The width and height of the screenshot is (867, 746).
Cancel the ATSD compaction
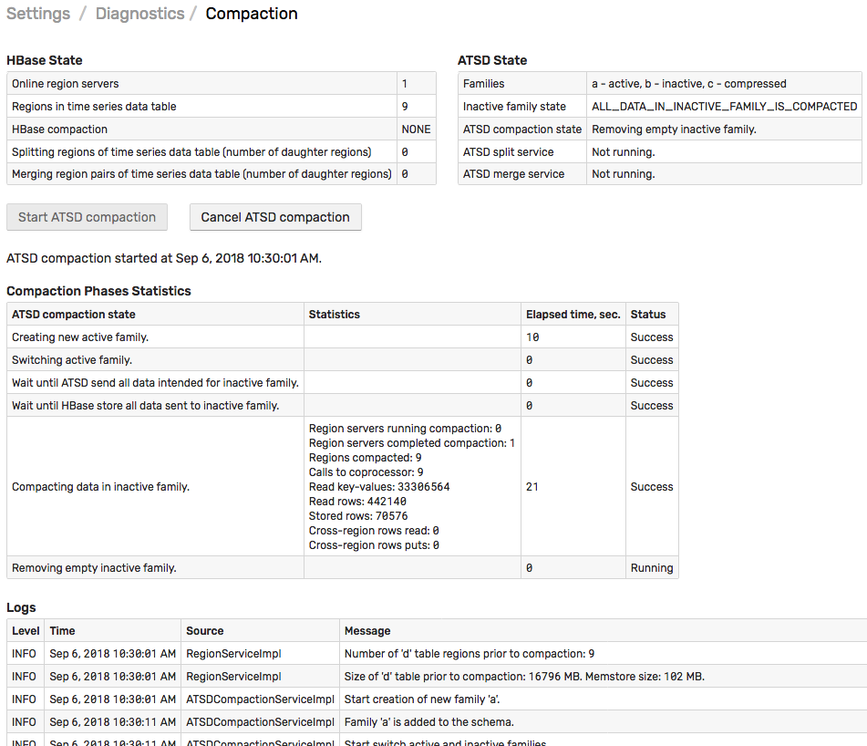[x=275, y=217]
